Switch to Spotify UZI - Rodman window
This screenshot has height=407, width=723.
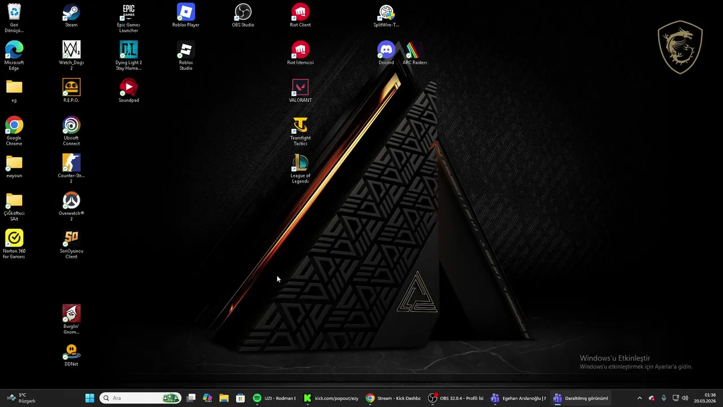tap(274, 398)
